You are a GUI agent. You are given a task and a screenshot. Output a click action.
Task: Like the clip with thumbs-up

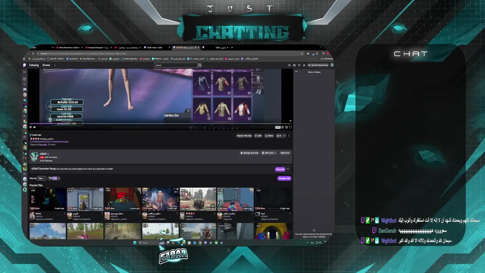pos(279,136)
